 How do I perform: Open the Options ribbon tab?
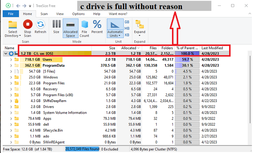[78, 14]
